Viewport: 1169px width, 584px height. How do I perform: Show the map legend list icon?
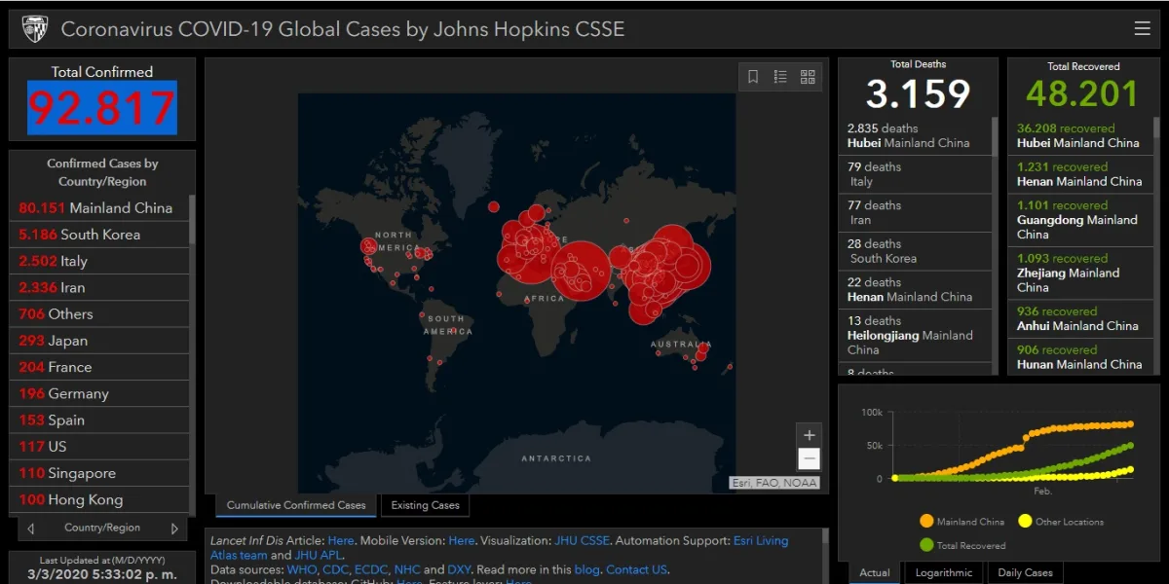click(780, 77)
